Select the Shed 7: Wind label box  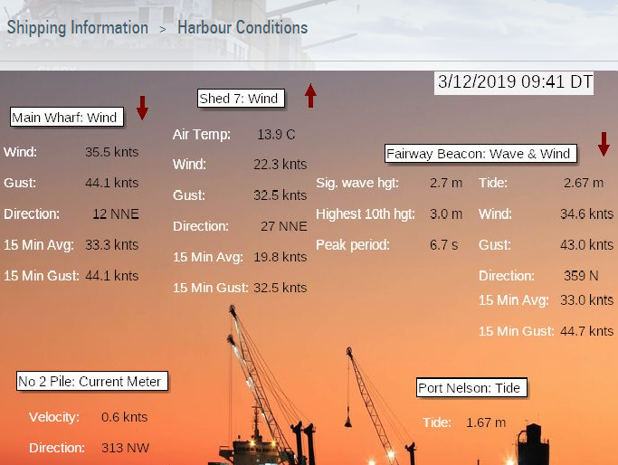tap(241, 98)
